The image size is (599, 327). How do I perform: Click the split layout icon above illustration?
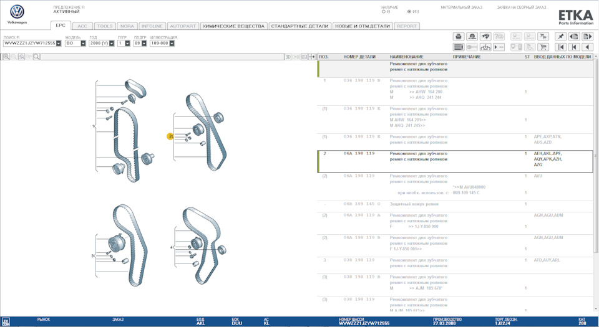pos(304,57)
